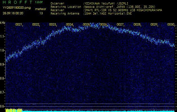
Task: Click the 0030 time marker
Action: coord(171,25)
